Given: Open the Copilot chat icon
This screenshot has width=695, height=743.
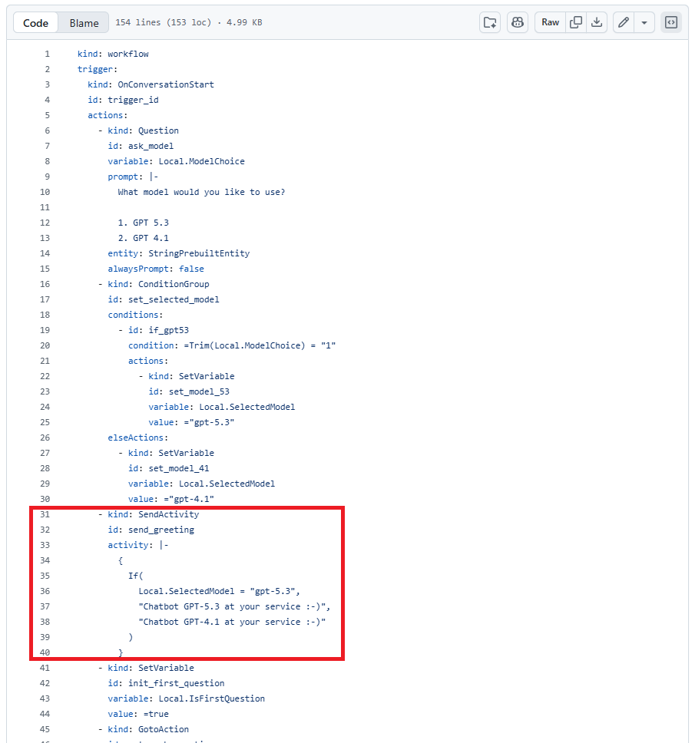Looking at the screenshot, I should click(x=518, y=22).
